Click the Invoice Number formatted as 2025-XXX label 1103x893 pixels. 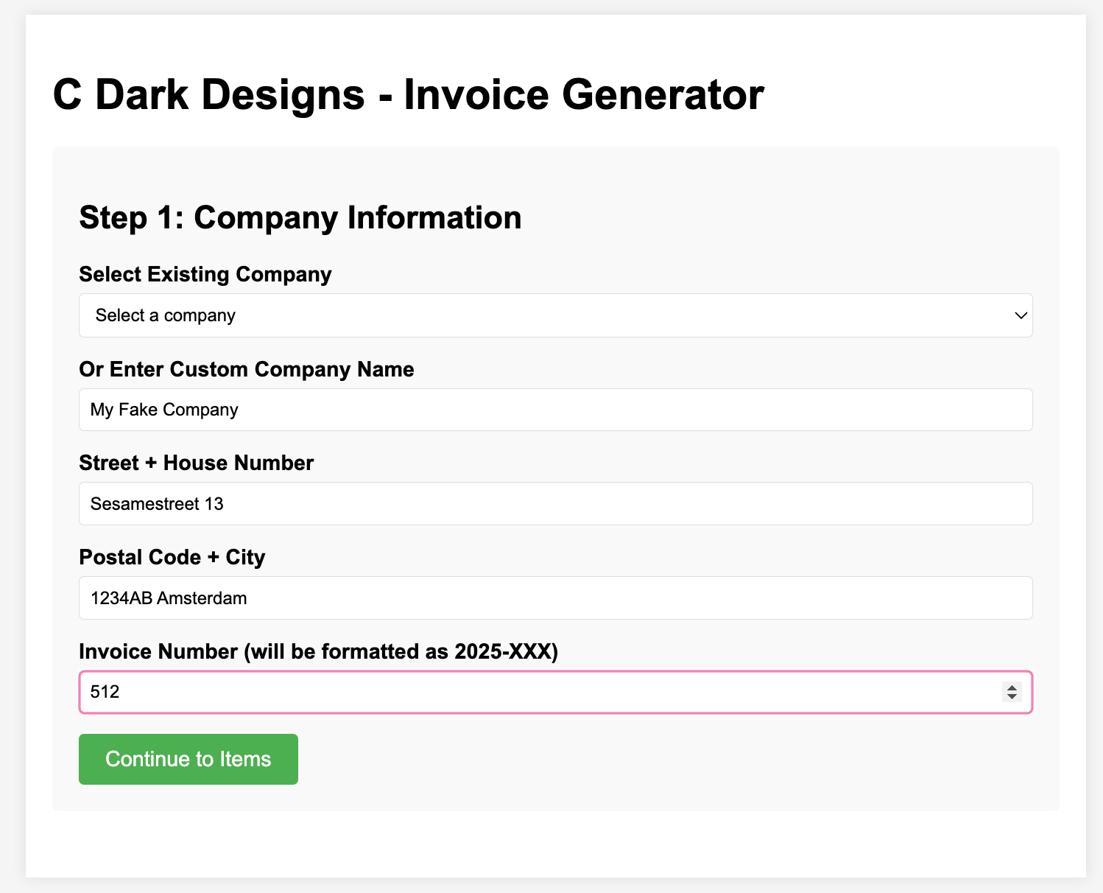[319, 651]
